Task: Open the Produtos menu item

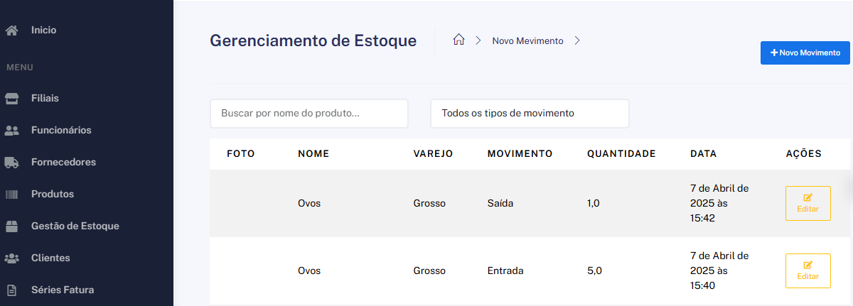Action: point(53,195)
